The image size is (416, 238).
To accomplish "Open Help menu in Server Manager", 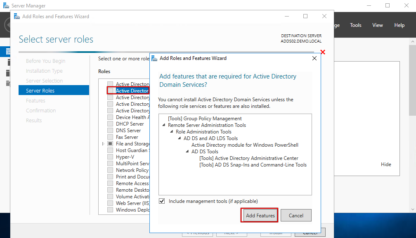I will pos(399,25).
